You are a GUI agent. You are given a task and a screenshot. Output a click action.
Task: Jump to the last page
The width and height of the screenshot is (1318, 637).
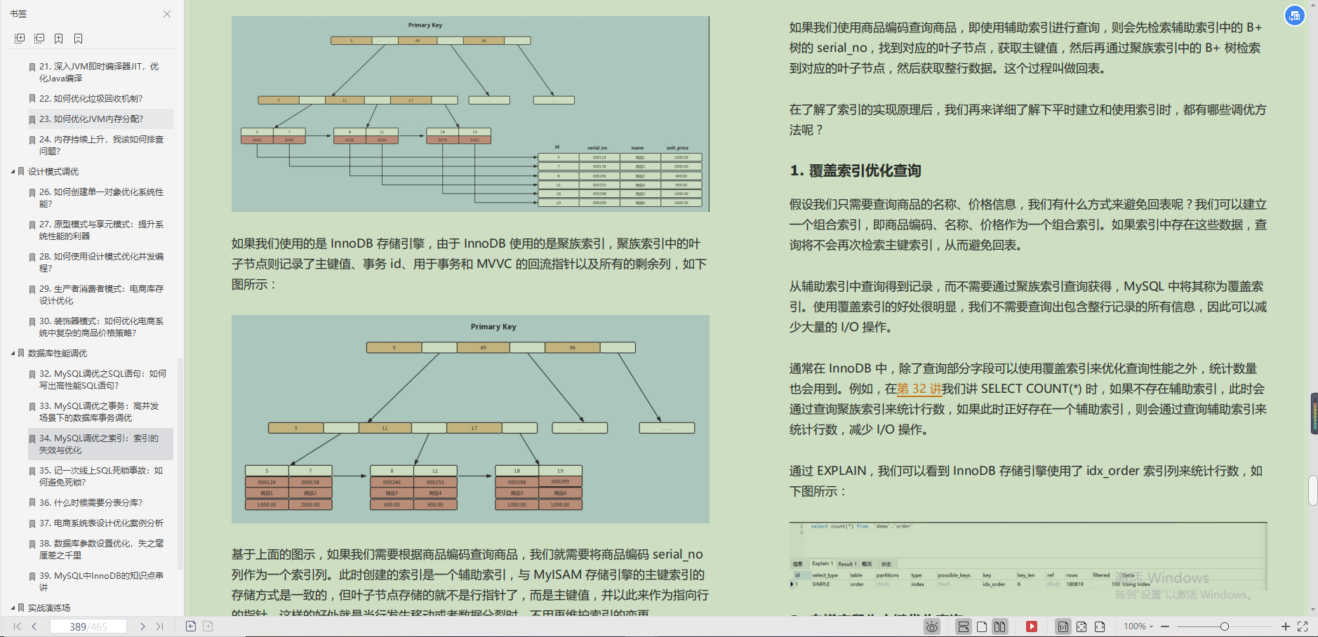(x=159, y=626)
